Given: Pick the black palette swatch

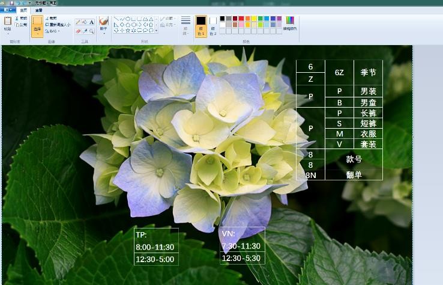Looking at the screenshot, I should pos(222,19).
